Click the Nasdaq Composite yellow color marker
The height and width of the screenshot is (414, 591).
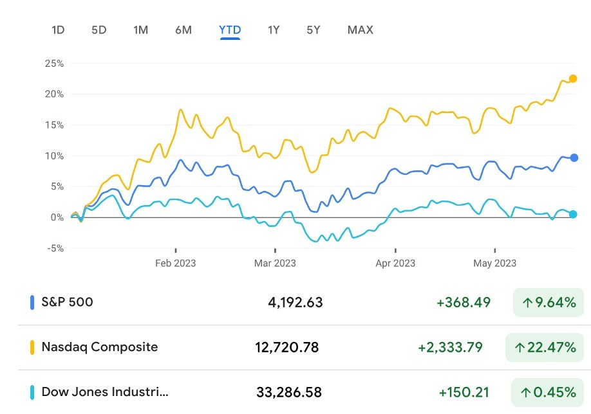tap(32, 347)
